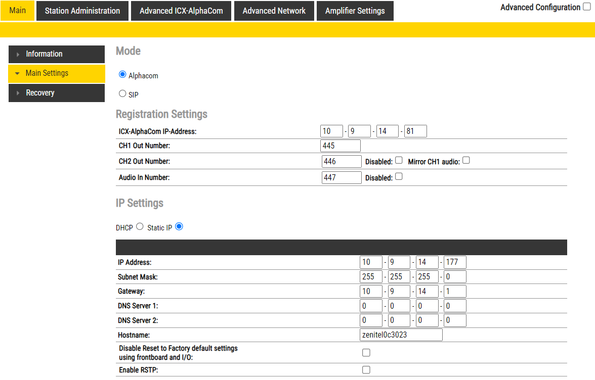595x380 pixels.
Task: Check the Audio In Number Disabled box
Action: coord(399,177)
